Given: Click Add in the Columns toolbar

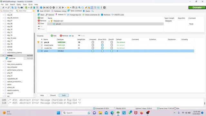Looking at the screenshot, I should tap(54, 36).
